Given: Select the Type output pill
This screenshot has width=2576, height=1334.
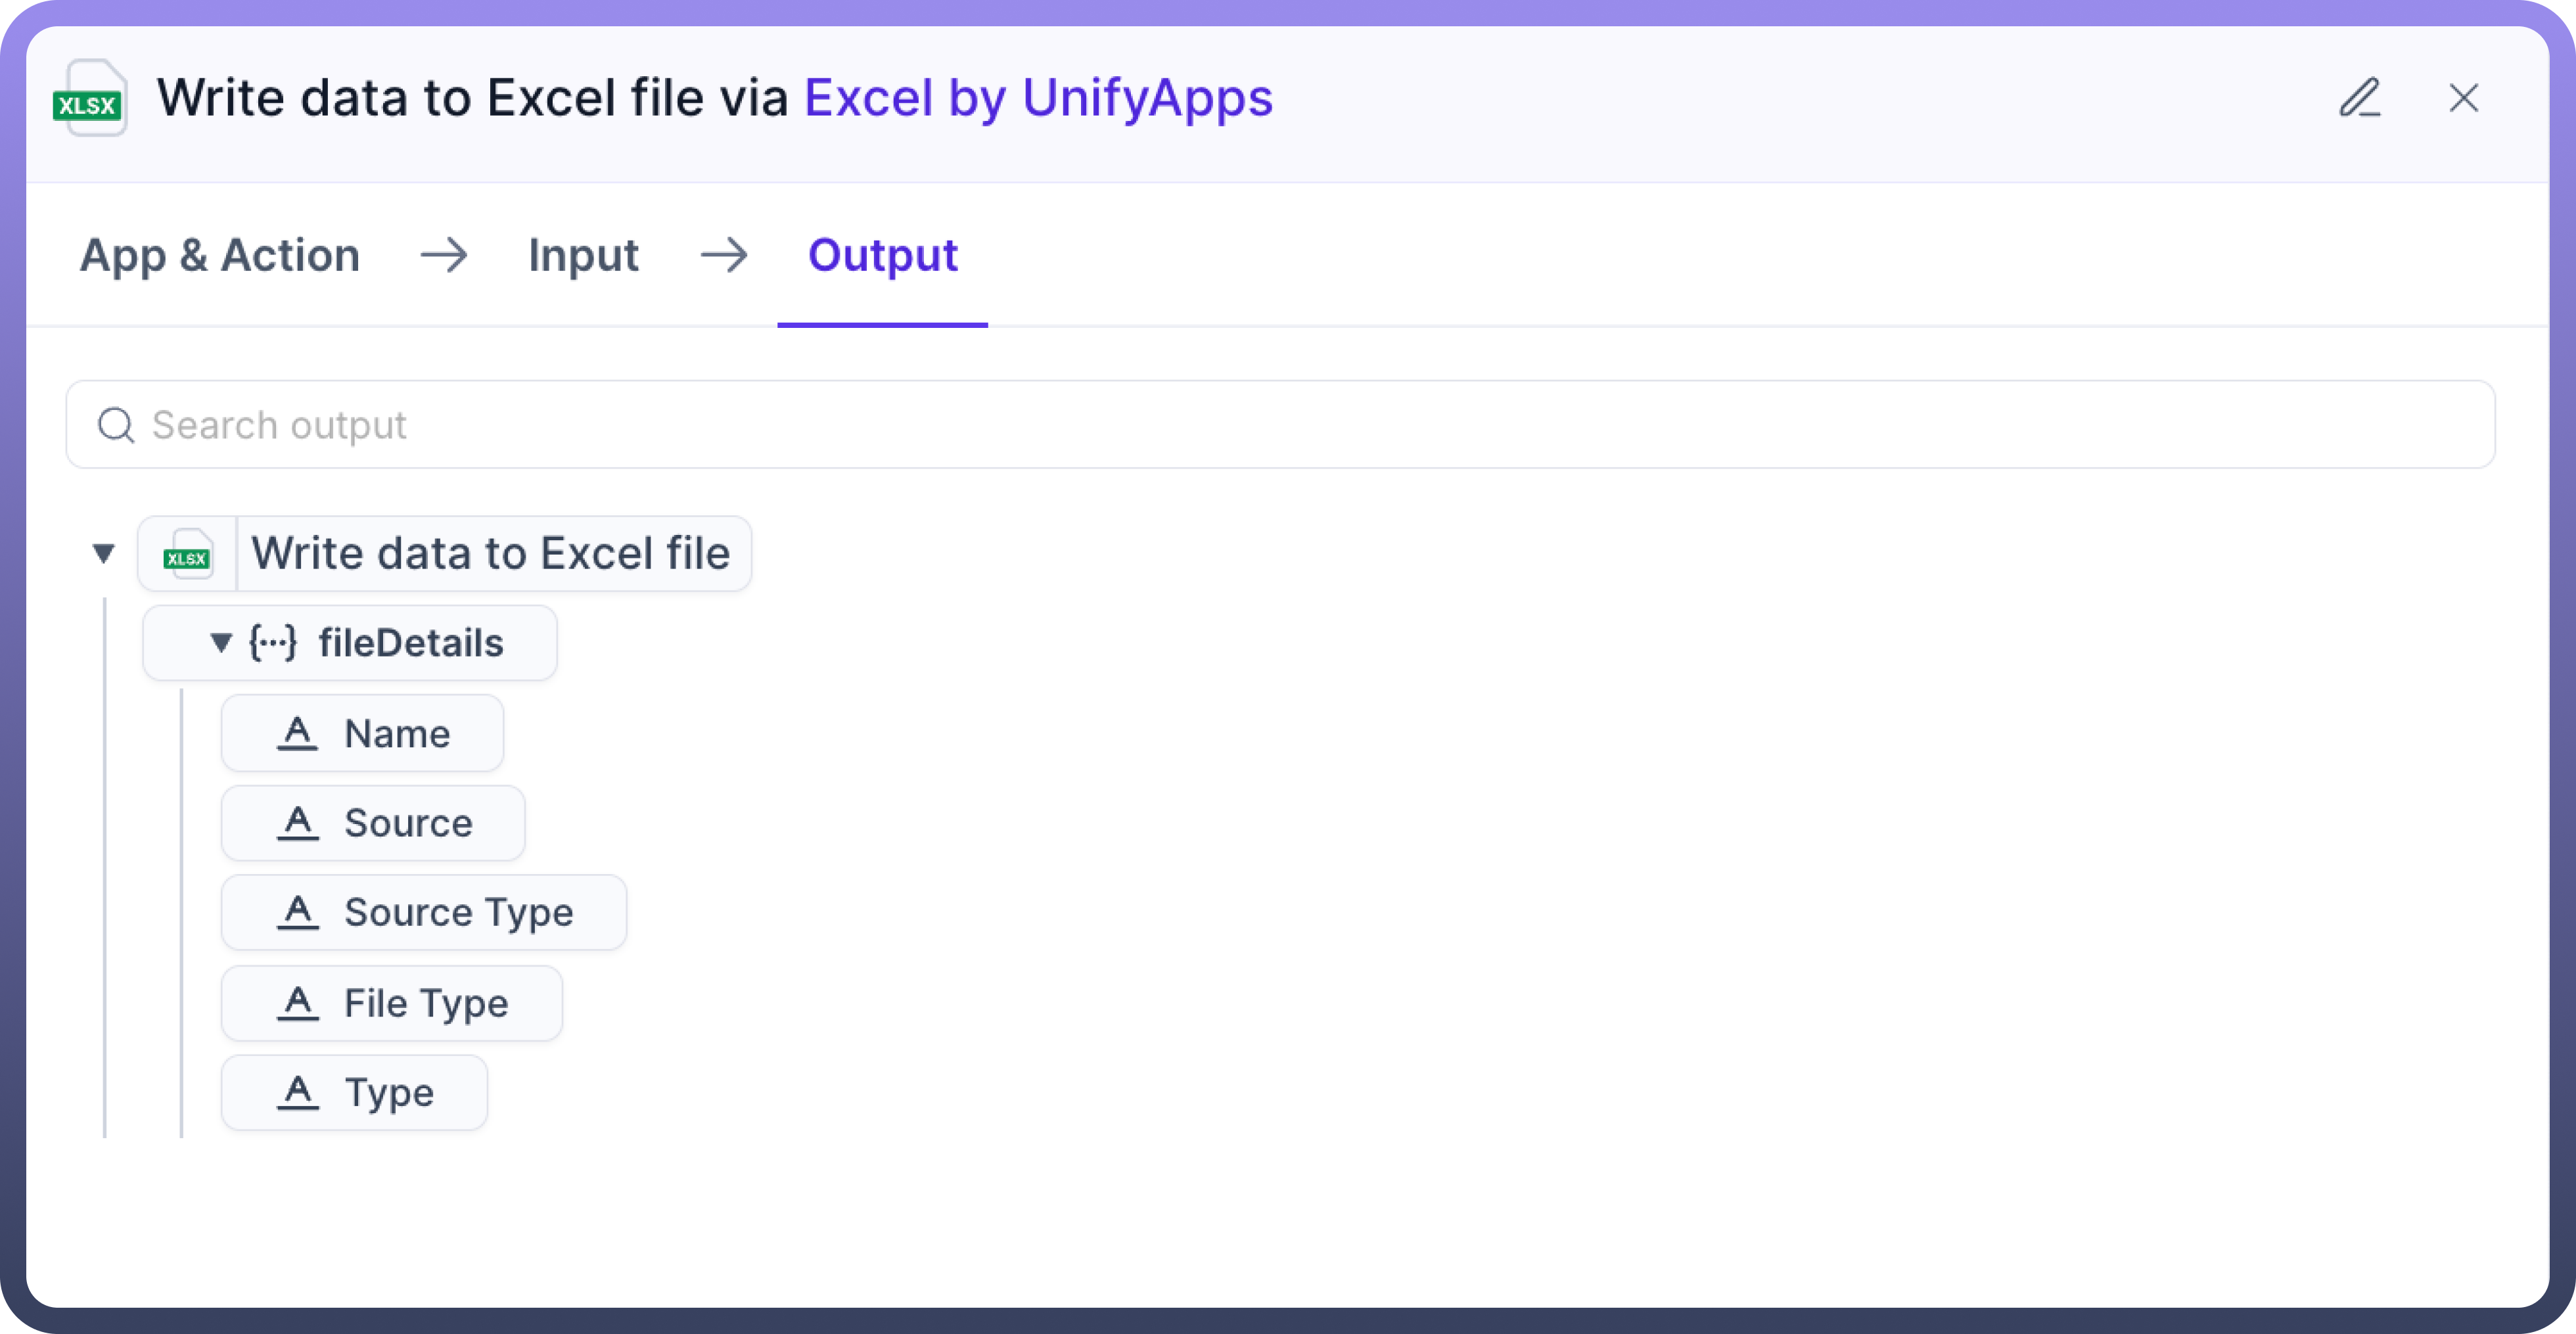Looking at the screenshot, I should tap(389, 1093).
